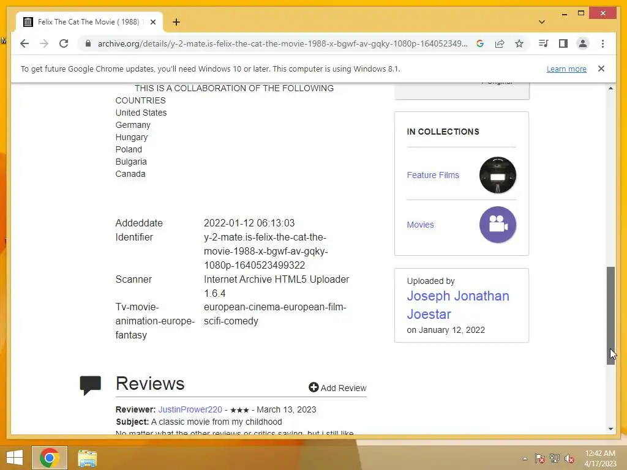
Task: Open a new browser tab
Action: (176, 22)
